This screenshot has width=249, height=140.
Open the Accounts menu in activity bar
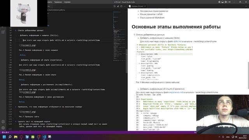point(3,122)
